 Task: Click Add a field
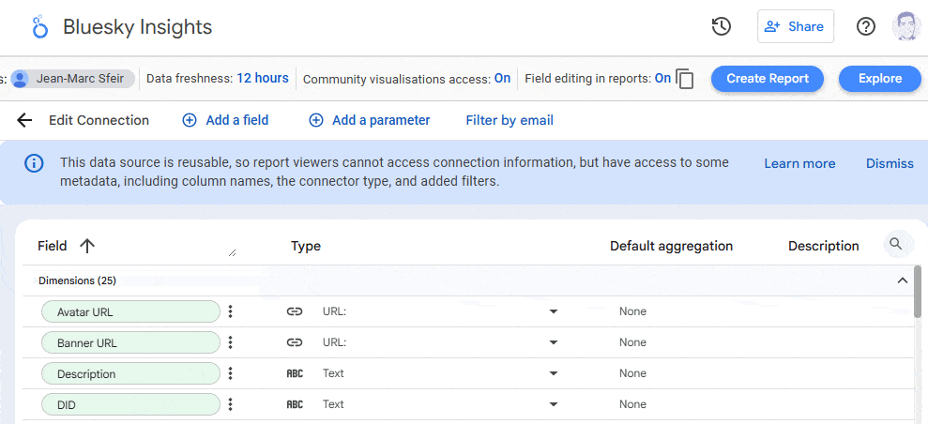tap(225, 121)
